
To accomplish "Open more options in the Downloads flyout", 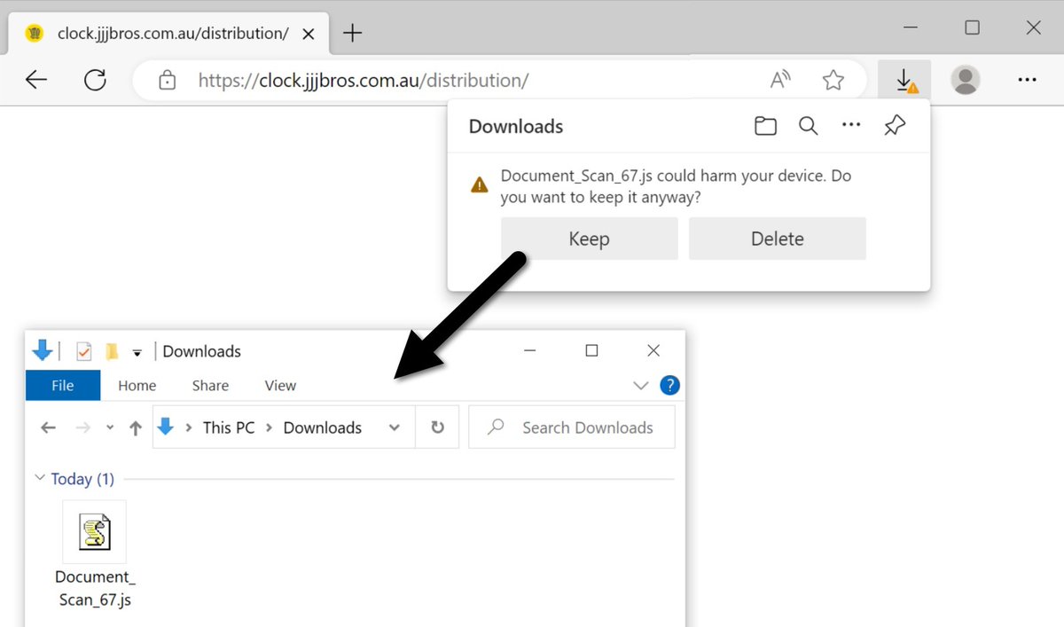I will point(850,126).
